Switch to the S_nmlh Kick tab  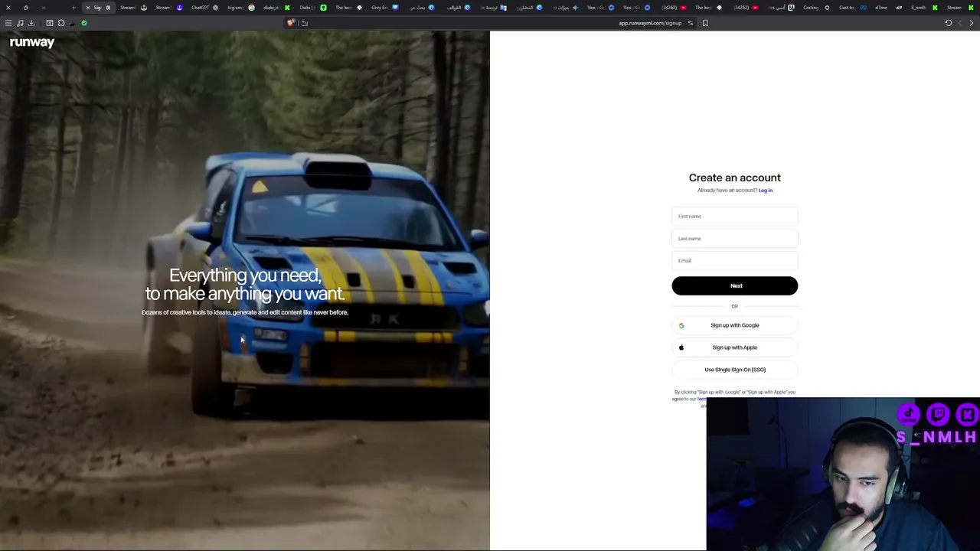pyautogui.click(x=924, y=8)
